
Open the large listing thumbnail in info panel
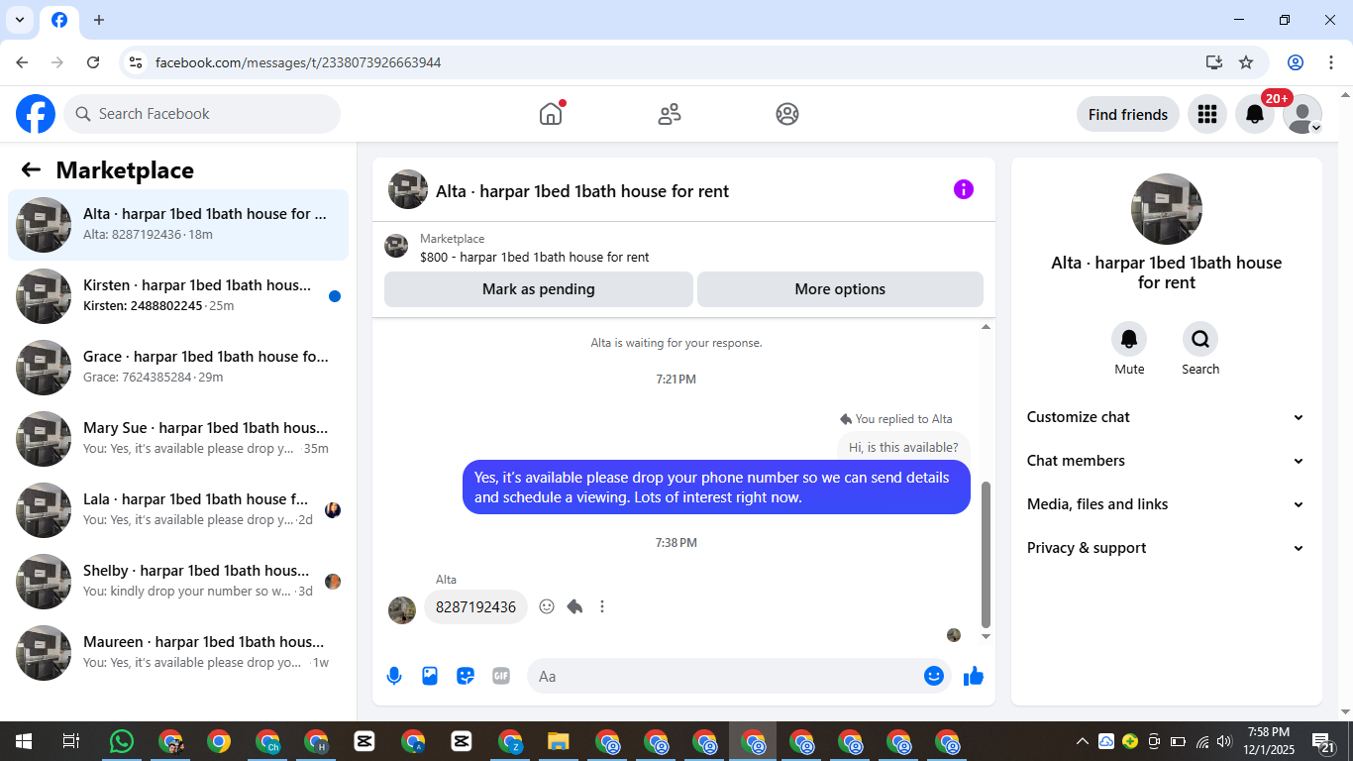tap(1167, 209)
